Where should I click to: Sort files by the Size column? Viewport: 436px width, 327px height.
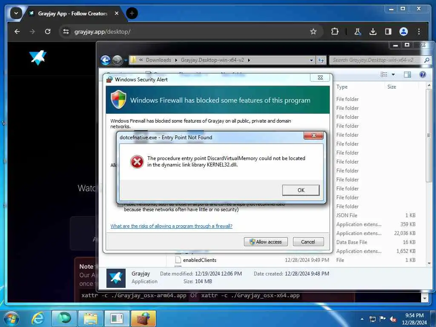pyautogui.click(x=392, y=87)
